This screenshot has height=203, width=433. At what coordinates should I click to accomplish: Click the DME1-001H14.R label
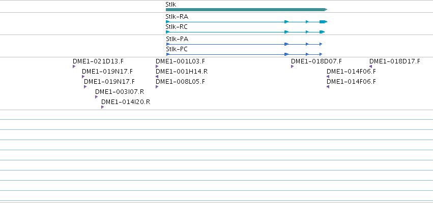(182, 72)
